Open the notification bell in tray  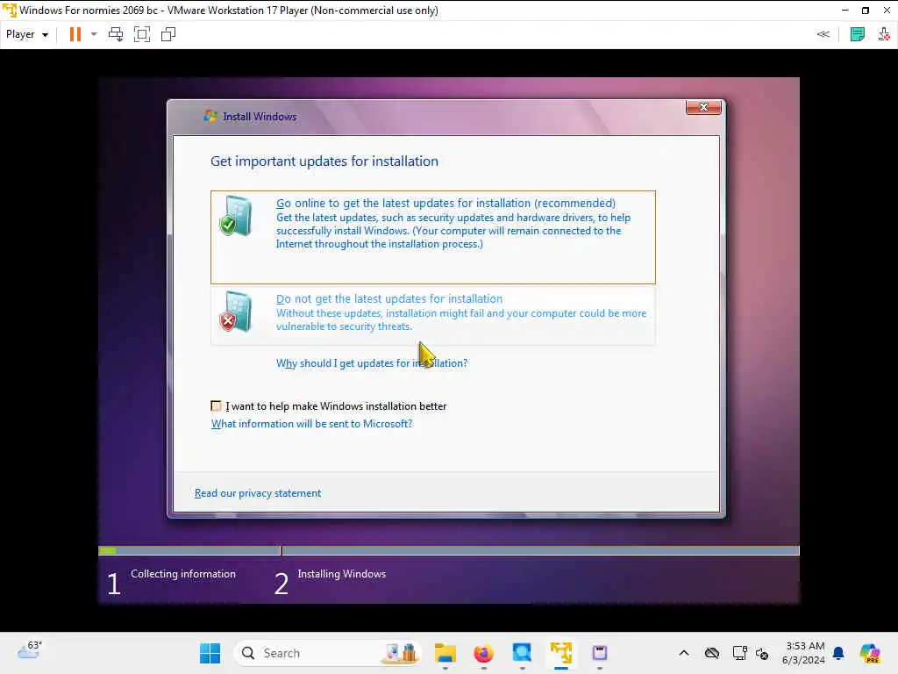coord(838,653)
